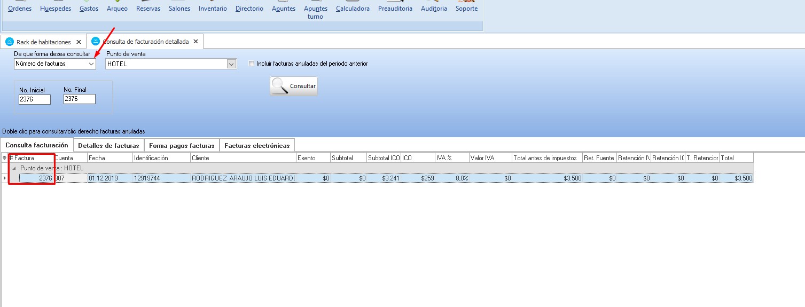
Task: Click the No. Final input field
Action: coord(79,99)
